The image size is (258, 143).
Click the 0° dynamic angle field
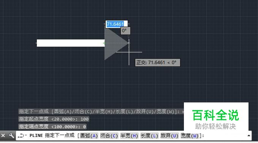[125, 31]
